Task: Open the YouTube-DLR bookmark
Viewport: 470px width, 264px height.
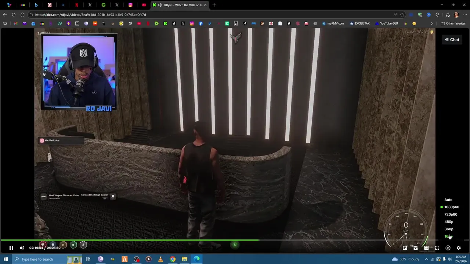Action: tap(387, 23)
